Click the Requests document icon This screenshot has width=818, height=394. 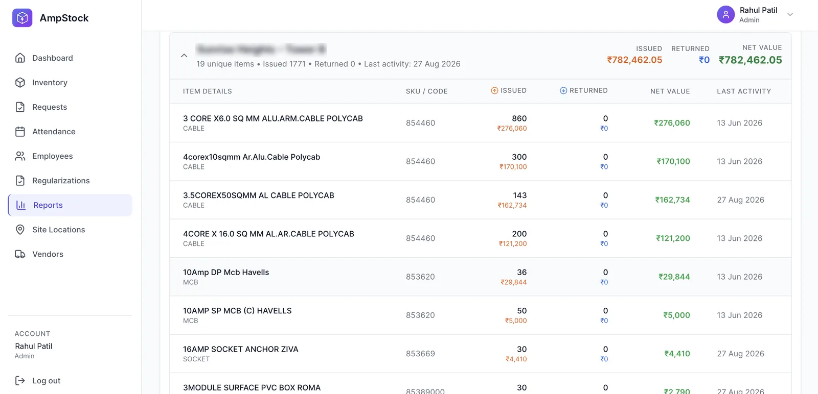pyautogui.click(x=20, y=107)
